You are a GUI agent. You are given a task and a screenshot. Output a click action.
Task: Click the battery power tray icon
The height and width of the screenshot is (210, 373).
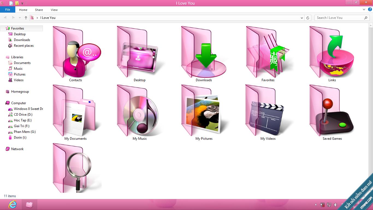coord(322,205)
